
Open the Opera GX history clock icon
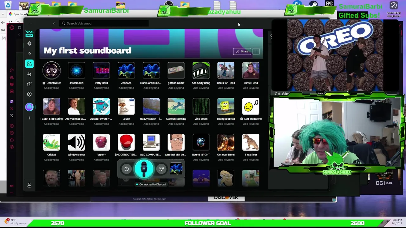click(x=12, y=133)
